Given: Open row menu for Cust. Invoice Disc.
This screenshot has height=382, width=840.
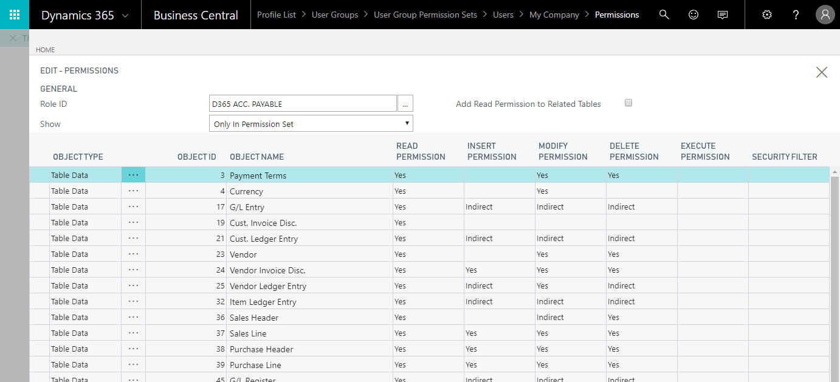Looking at the screenshot, I should click(x=134, y=222).
